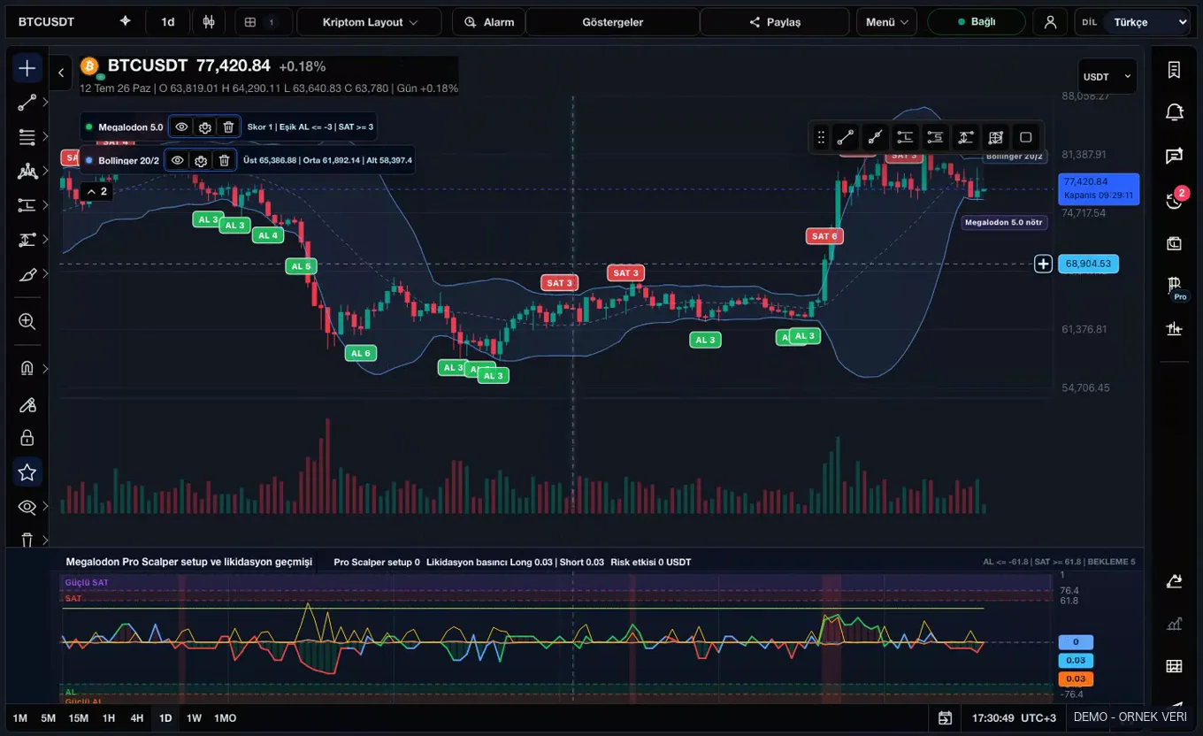Select long position tool in floating toolbar

pos(905,137)
